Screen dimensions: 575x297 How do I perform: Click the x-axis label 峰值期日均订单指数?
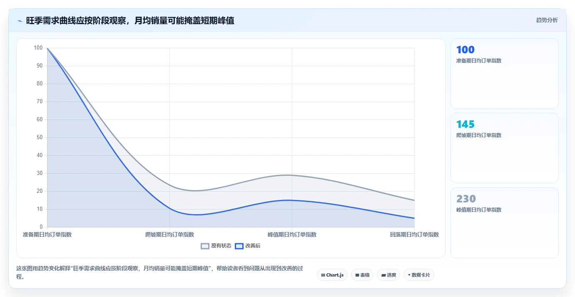click(292, 235)
